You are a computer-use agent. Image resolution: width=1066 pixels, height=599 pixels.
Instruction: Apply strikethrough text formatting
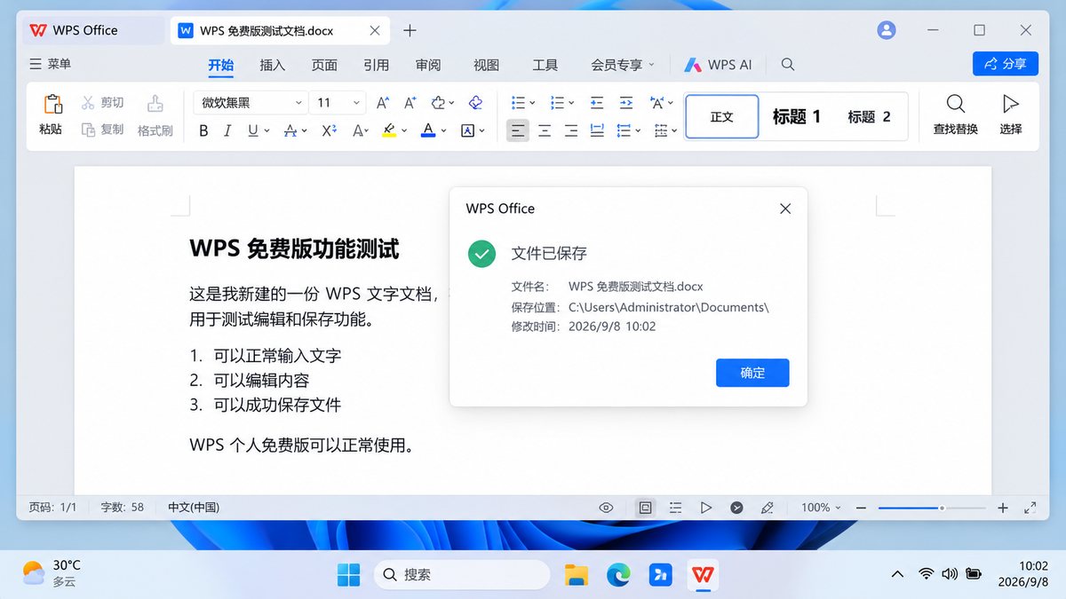[290, 130]
